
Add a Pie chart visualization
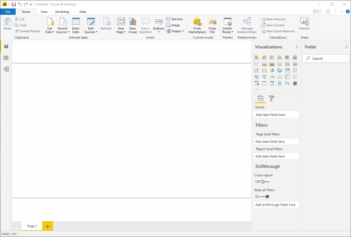(x=272, y=70)
